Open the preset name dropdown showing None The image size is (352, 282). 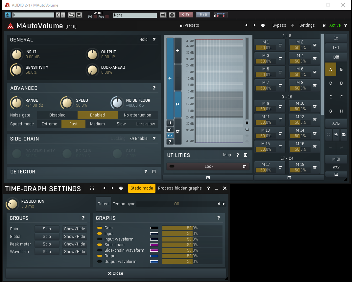coord(135,15)
